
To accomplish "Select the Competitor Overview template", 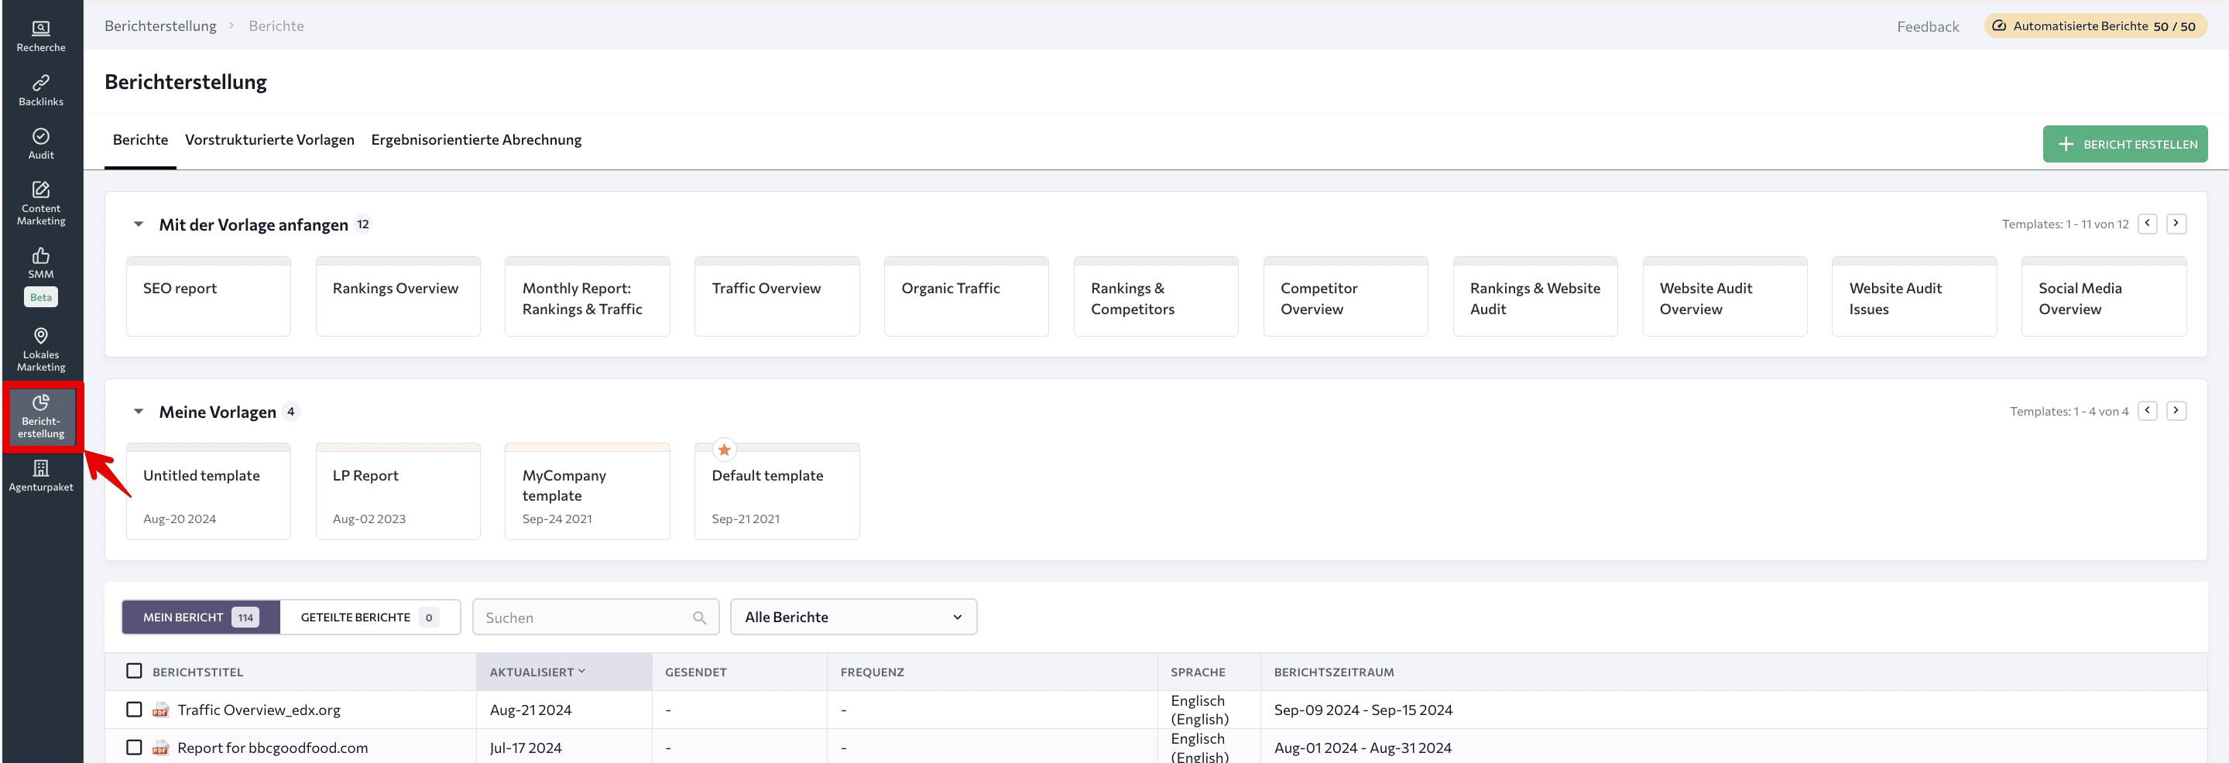I will (1346, 296).
